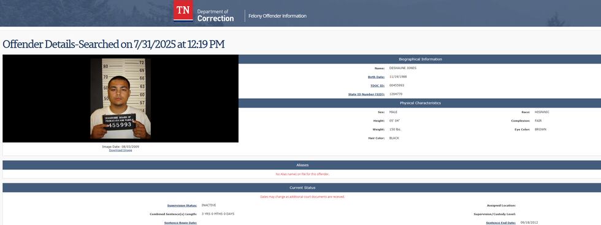Viewport: 601px width, 225px height.
Task: Select Hair Color value BLACK
Action: tap(394, 138)
